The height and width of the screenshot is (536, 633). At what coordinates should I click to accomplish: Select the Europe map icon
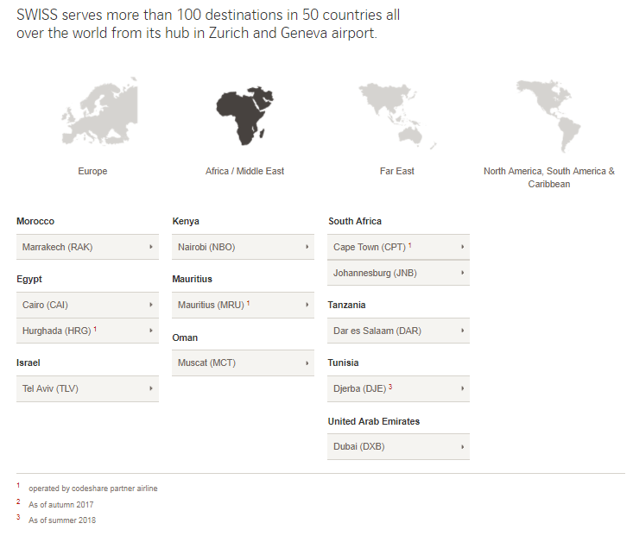(99, 111)
